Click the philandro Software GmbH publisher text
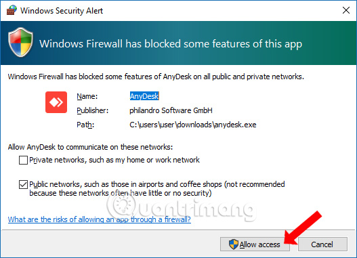 [171, 110]
